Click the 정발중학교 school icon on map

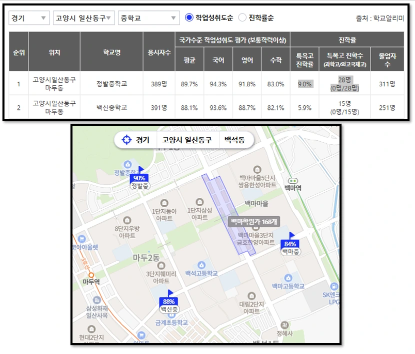pos(128,164)
